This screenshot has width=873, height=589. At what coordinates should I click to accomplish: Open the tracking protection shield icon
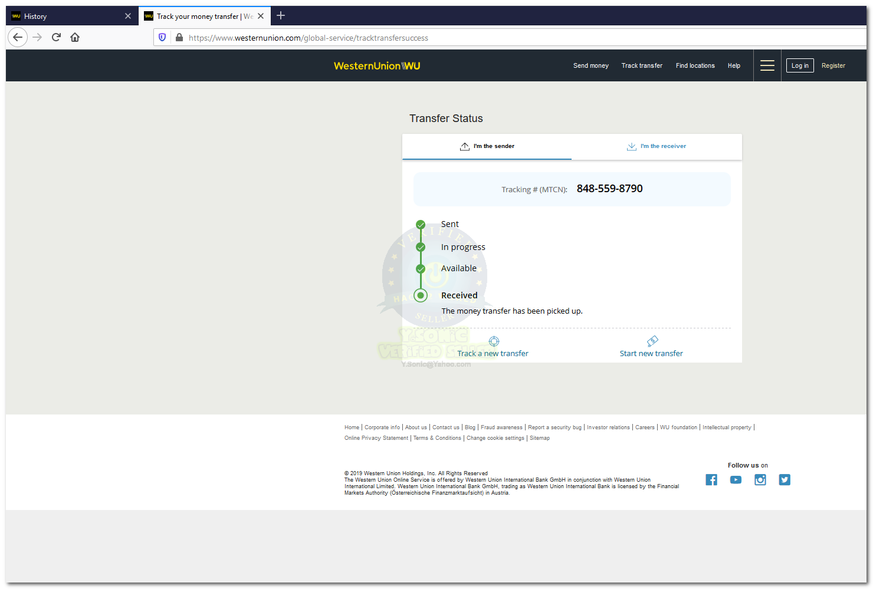[162, 37]
